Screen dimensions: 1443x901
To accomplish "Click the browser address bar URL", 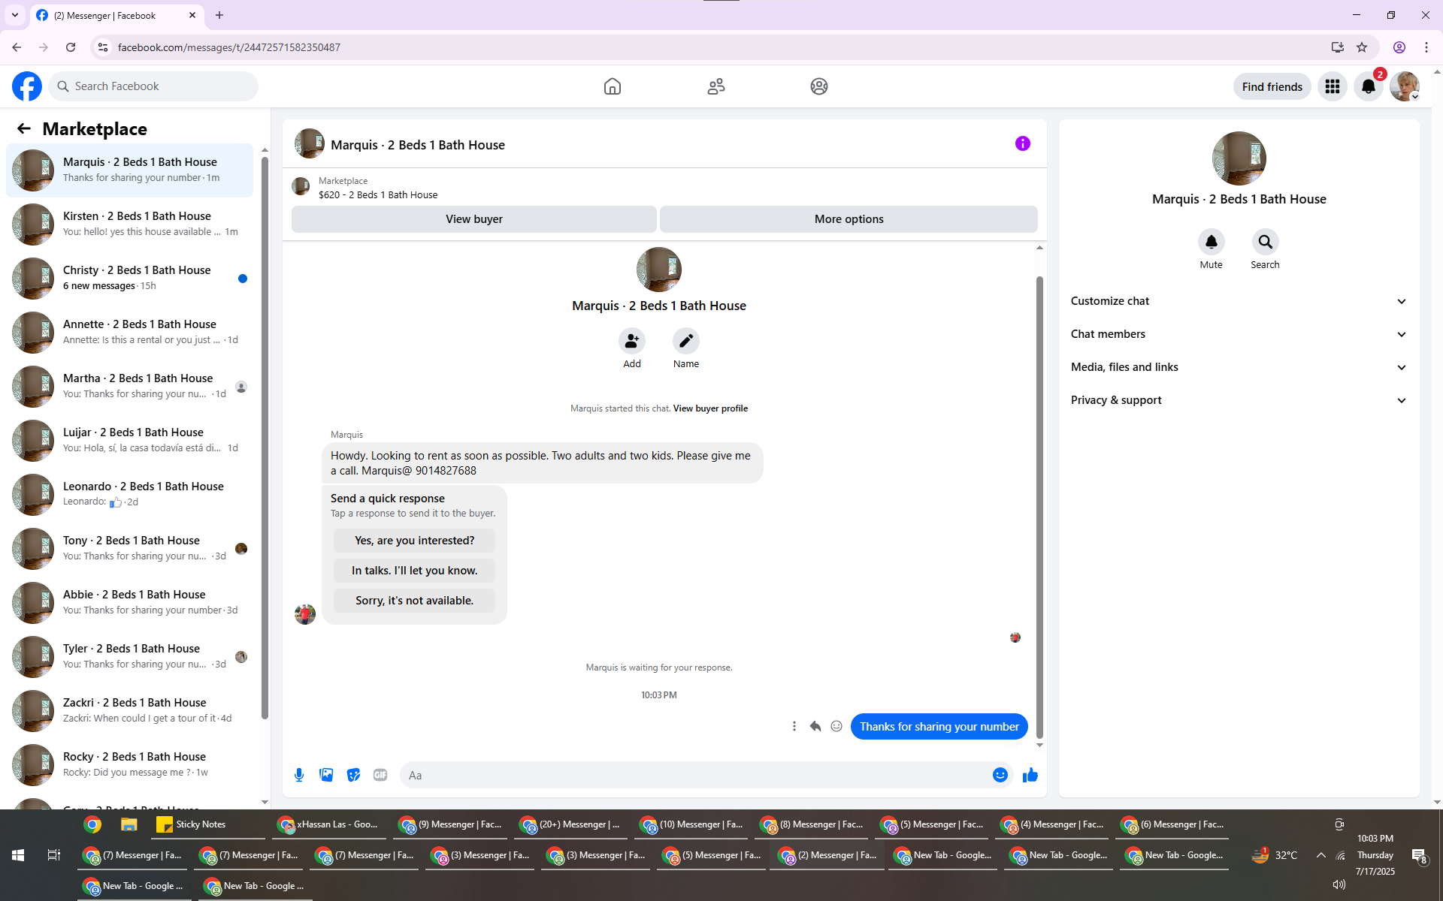I will 229,47.
